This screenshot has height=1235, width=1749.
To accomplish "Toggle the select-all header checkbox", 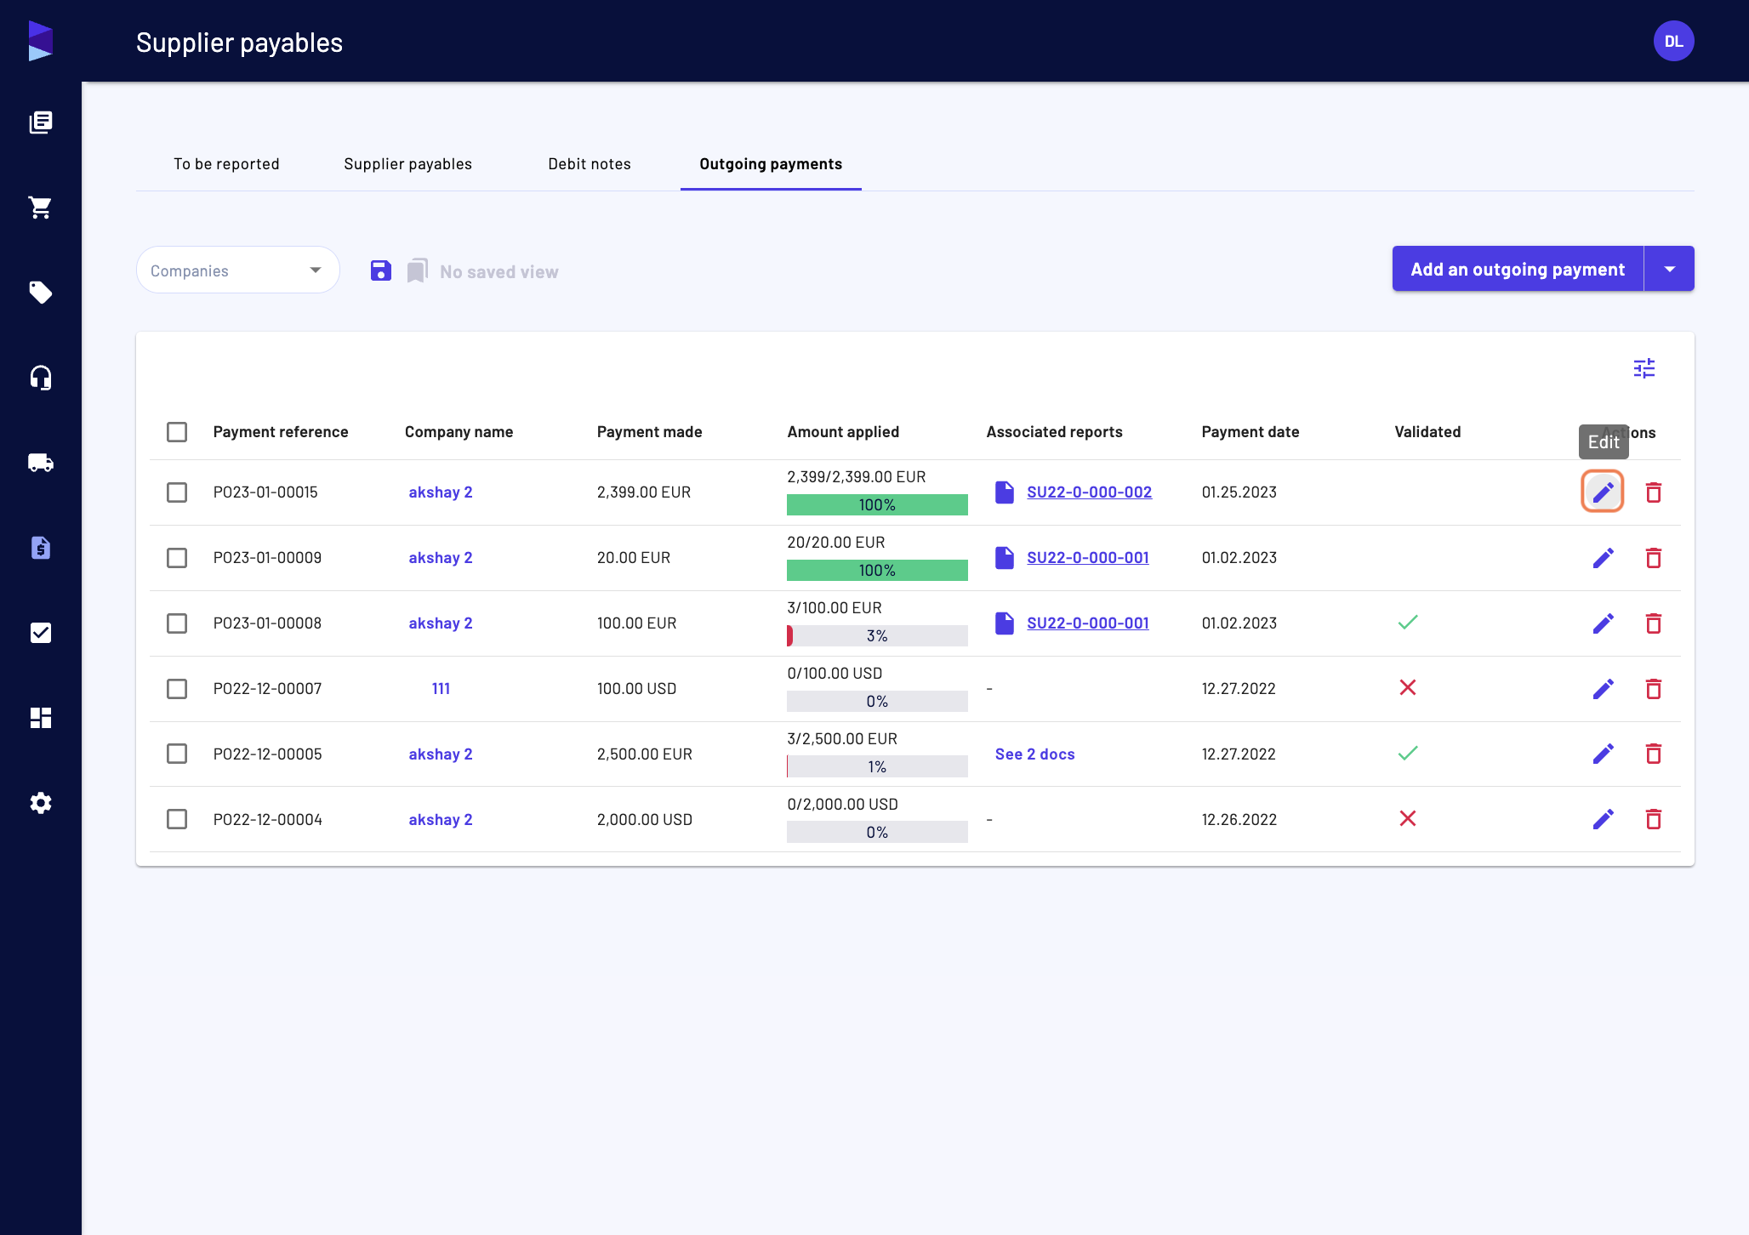I will [x=177, y=432].
